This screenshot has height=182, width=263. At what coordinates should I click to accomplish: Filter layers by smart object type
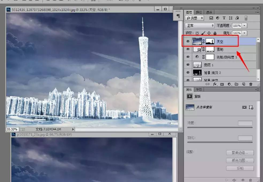237,18
